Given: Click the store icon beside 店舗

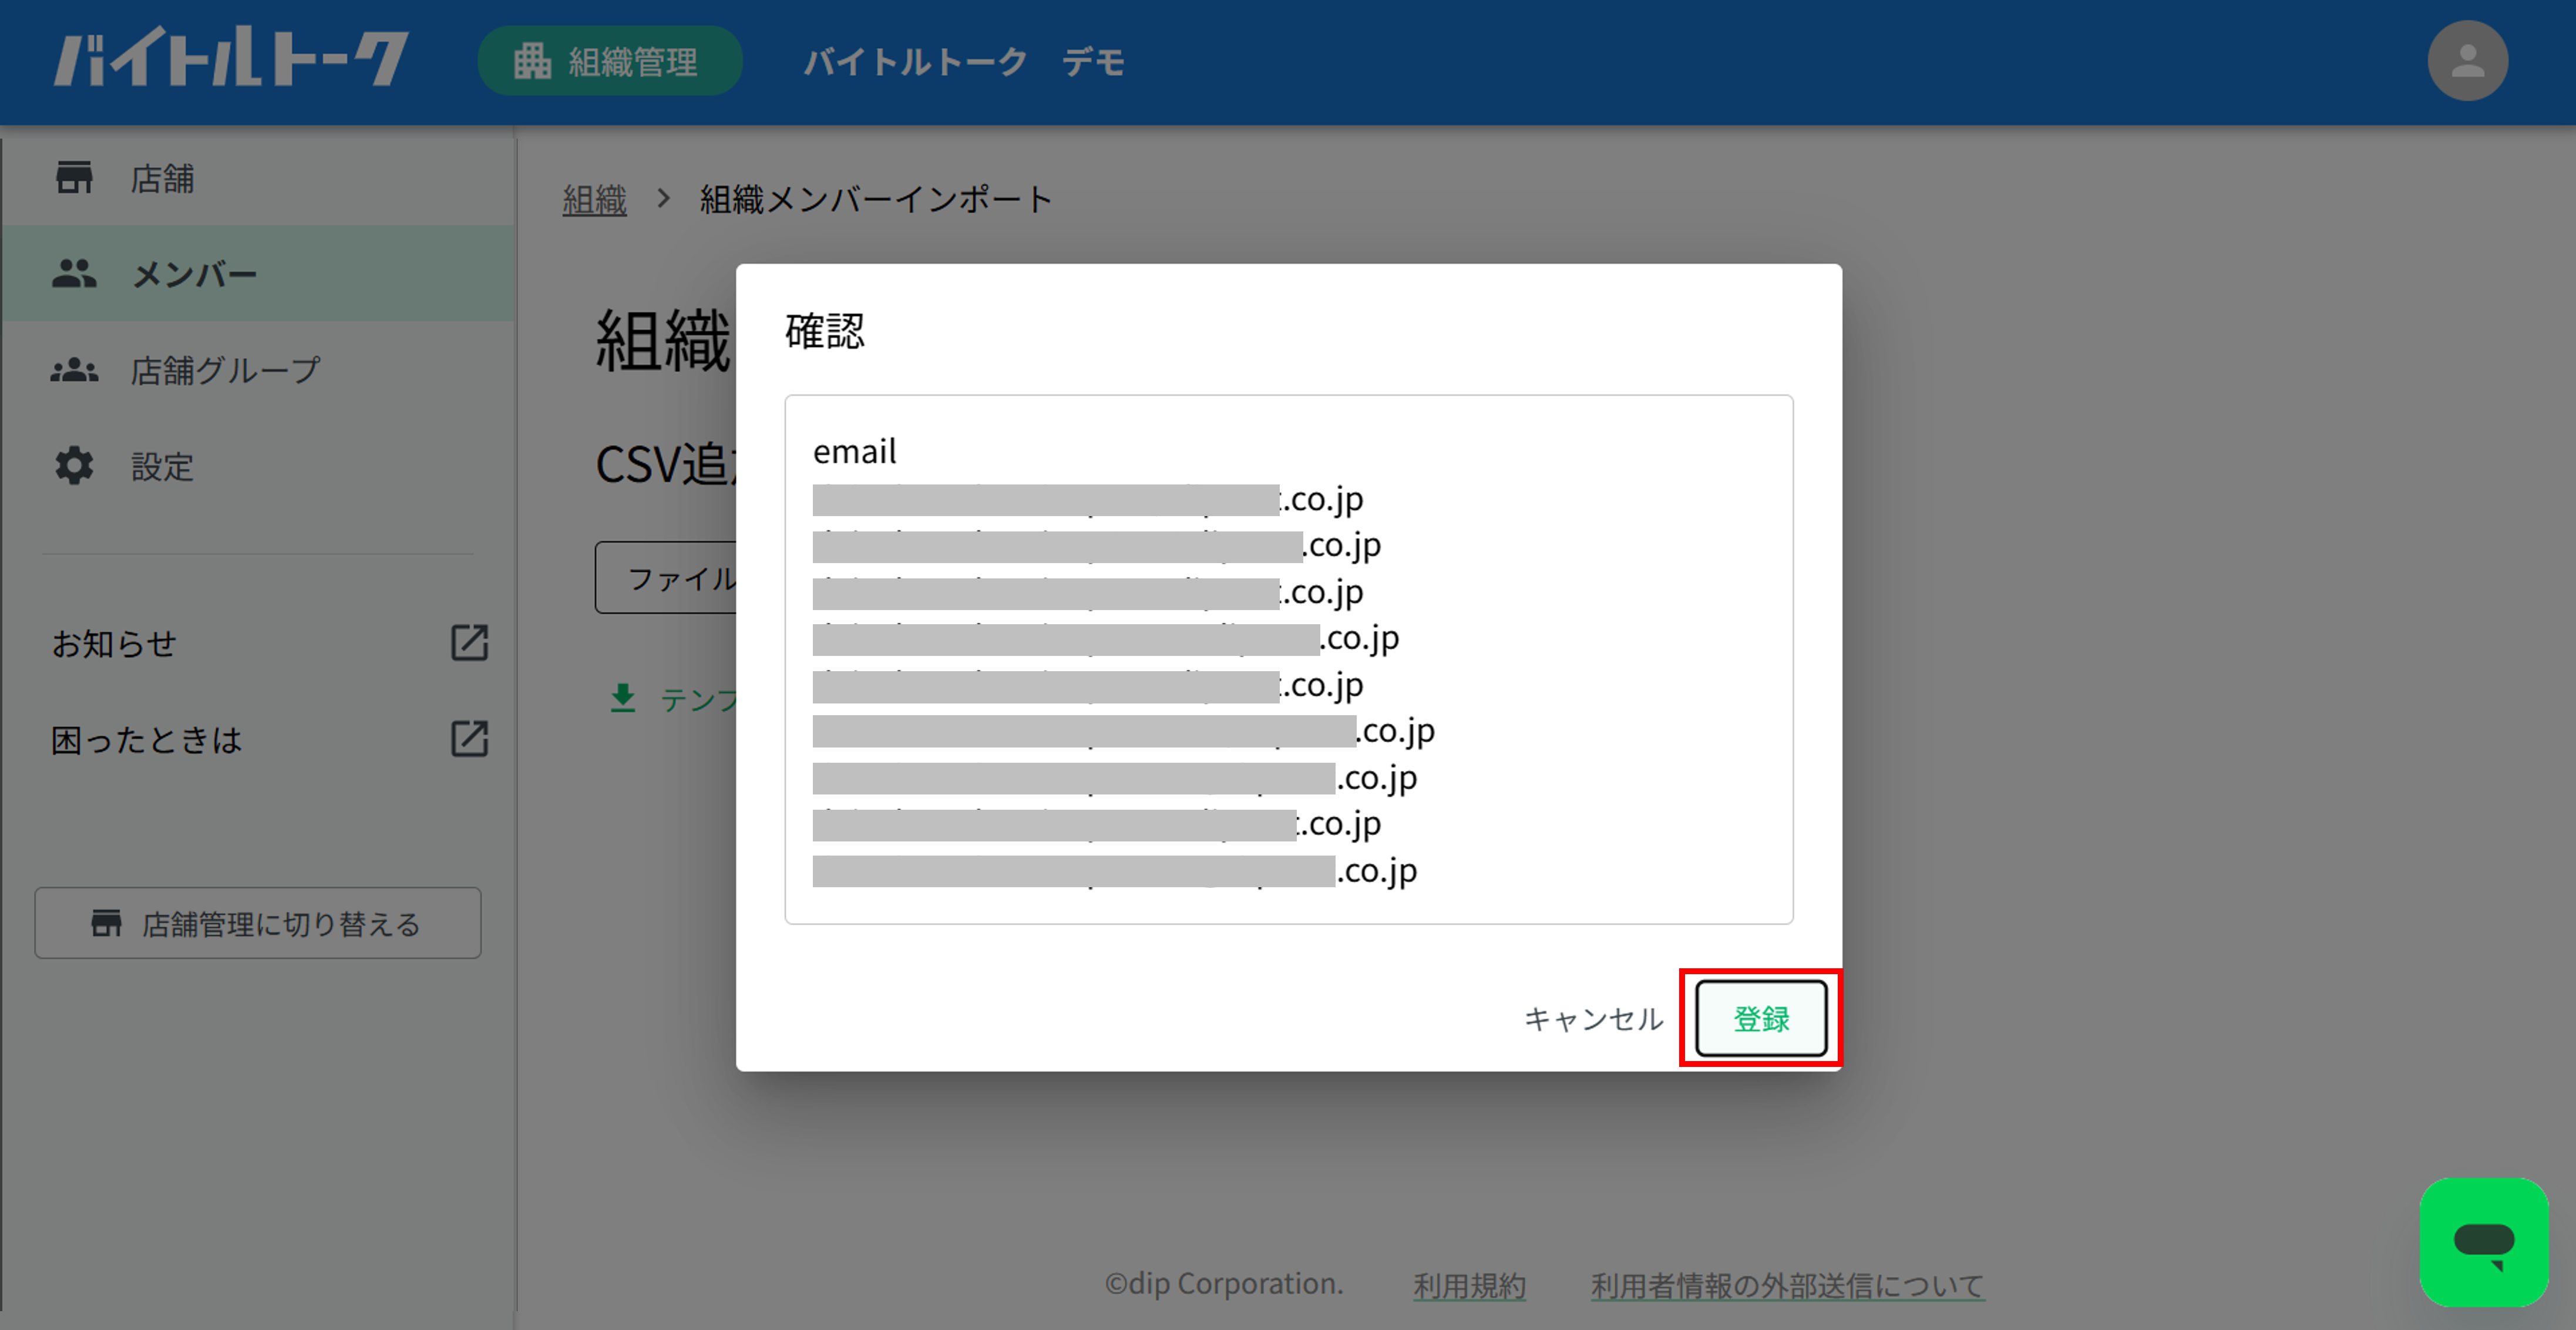Looking at the screenshot, I should coord(74,177).
